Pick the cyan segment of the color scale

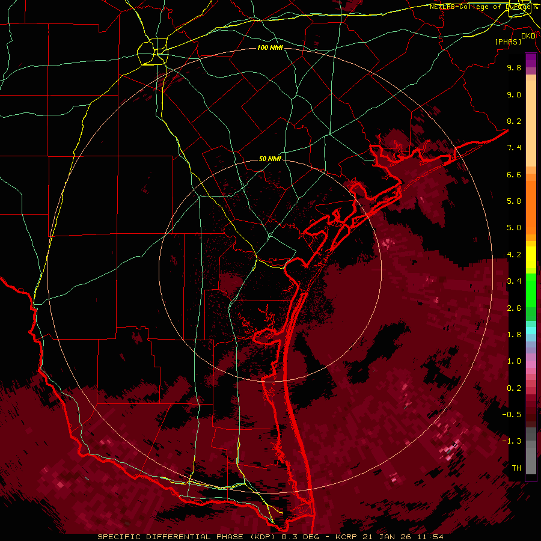[531, 331]
